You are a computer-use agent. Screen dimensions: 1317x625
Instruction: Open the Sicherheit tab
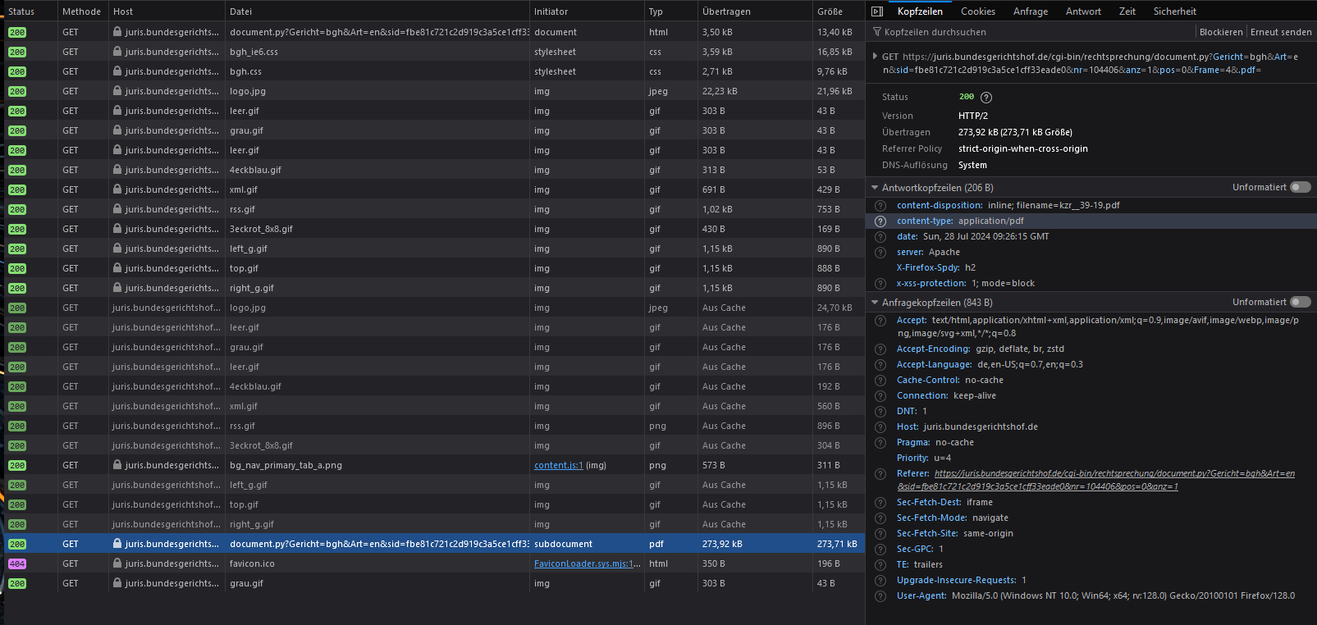(1174, 11)
